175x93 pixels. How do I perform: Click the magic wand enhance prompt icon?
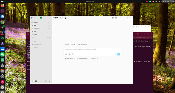(x=115, y=54)
